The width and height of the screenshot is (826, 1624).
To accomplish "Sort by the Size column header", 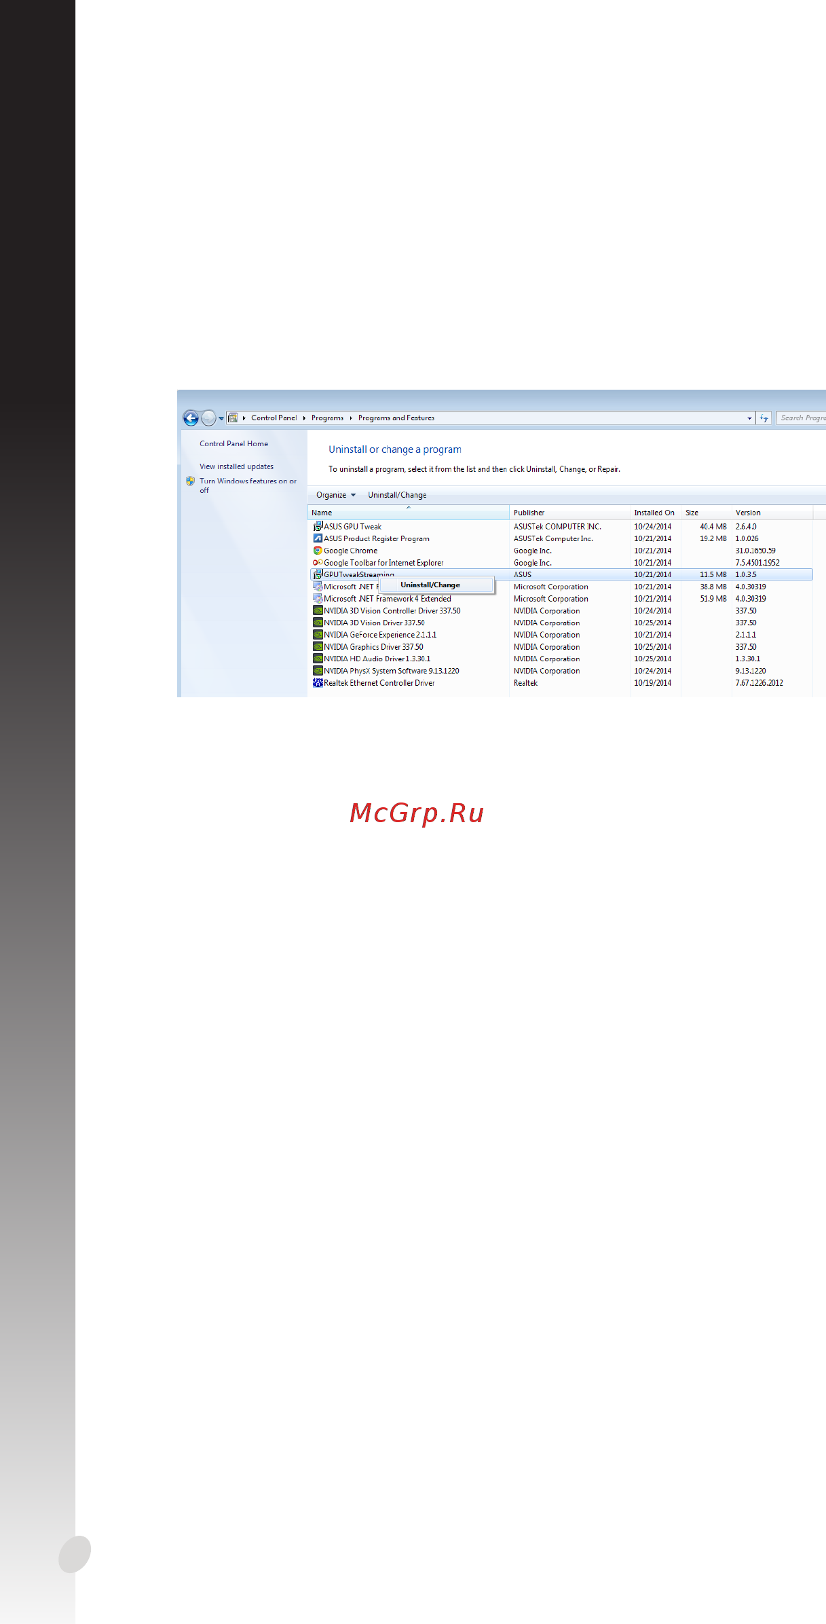I will pos(707,513).
